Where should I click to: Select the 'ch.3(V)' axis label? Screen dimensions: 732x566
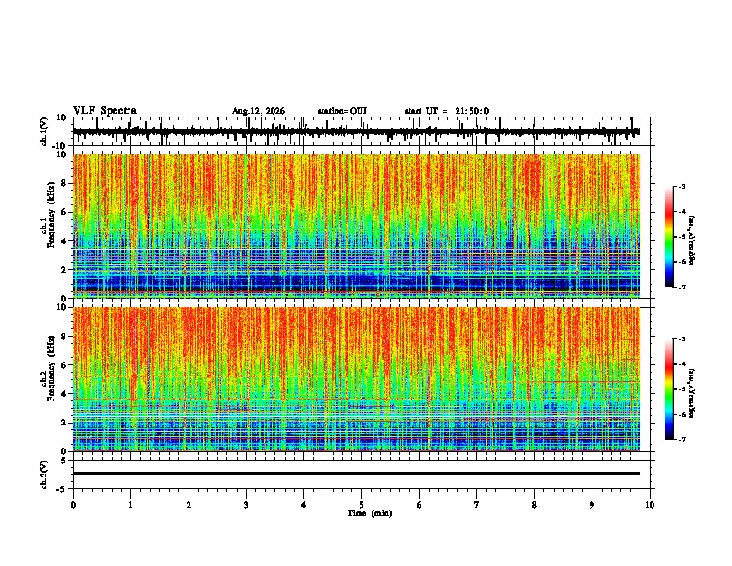pos(44,474)
